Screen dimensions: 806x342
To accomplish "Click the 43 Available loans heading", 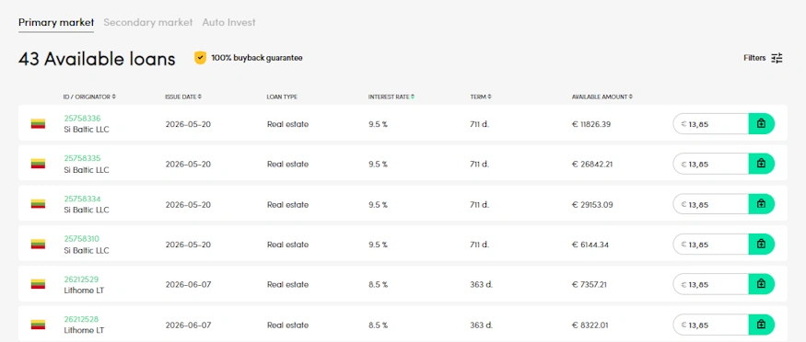I will click(97, 59).
